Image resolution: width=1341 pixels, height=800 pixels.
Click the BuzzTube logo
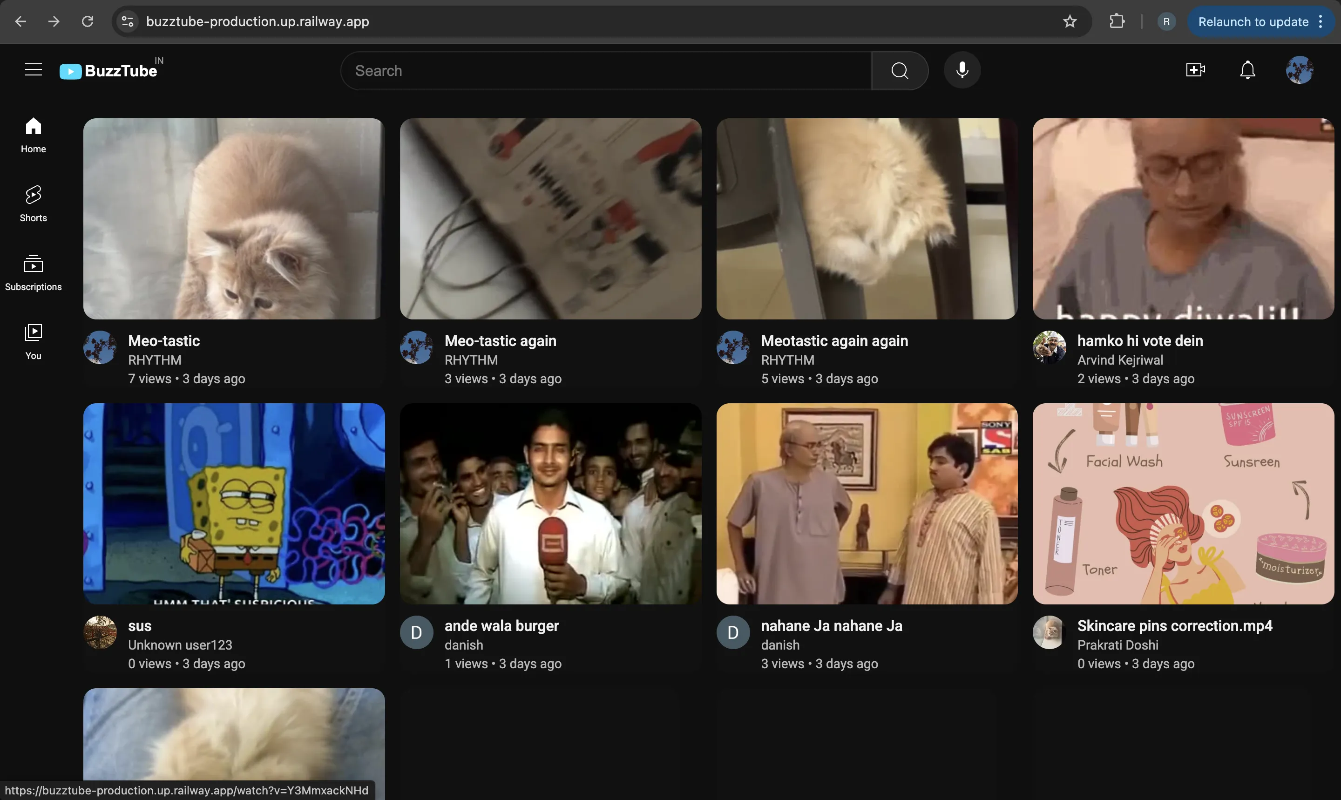coord(109,71)
